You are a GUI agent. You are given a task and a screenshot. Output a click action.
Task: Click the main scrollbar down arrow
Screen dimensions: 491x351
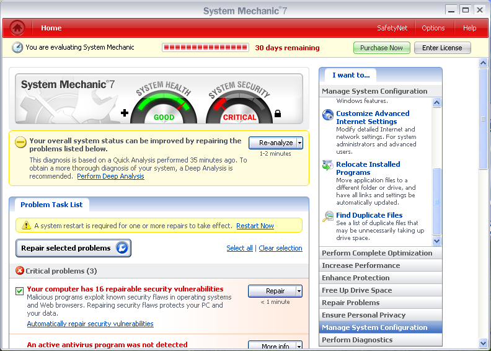[483, 343]
